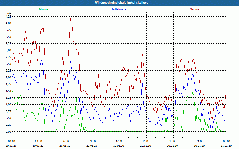Click the 3,00 y-axis value
The image size is (239, 149).
point(8,50)
